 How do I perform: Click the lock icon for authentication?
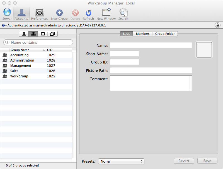[217, 25]
